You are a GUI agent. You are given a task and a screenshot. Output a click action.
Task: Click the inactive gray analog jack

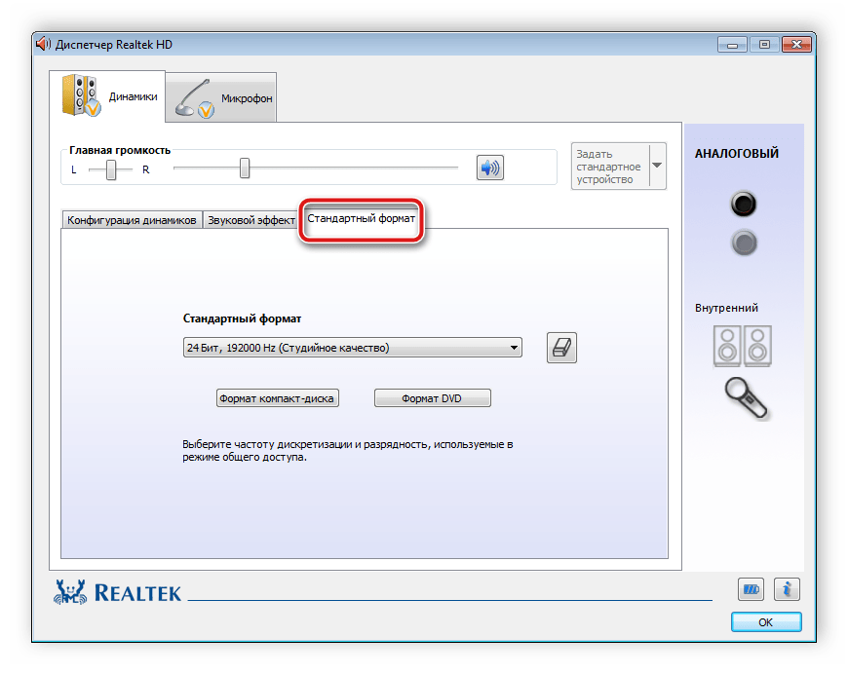pos(744,243)
